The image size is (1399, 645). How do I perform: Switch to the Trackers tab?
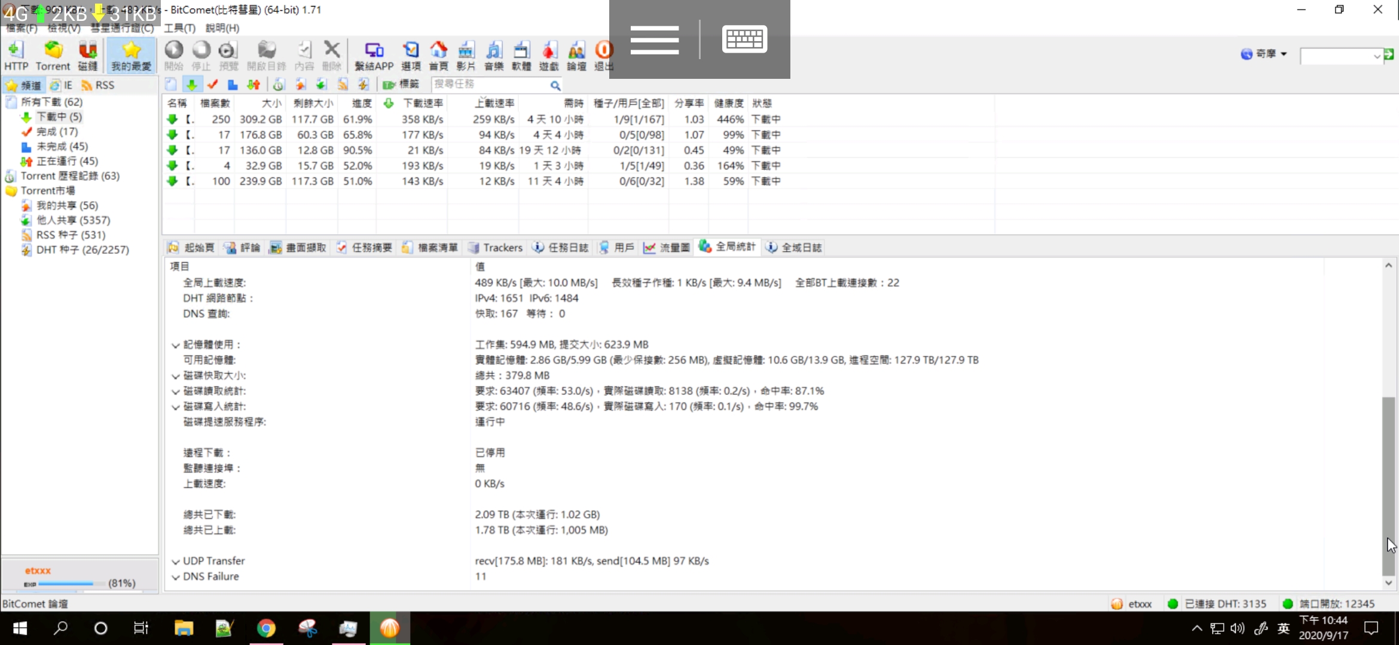click(496, 247)
